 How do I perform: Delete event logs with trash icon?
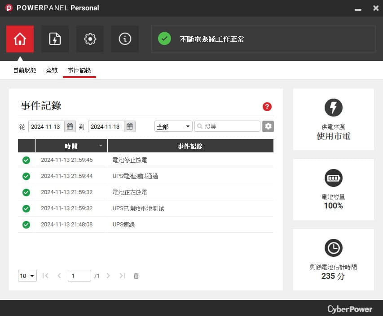coord(136,276)
